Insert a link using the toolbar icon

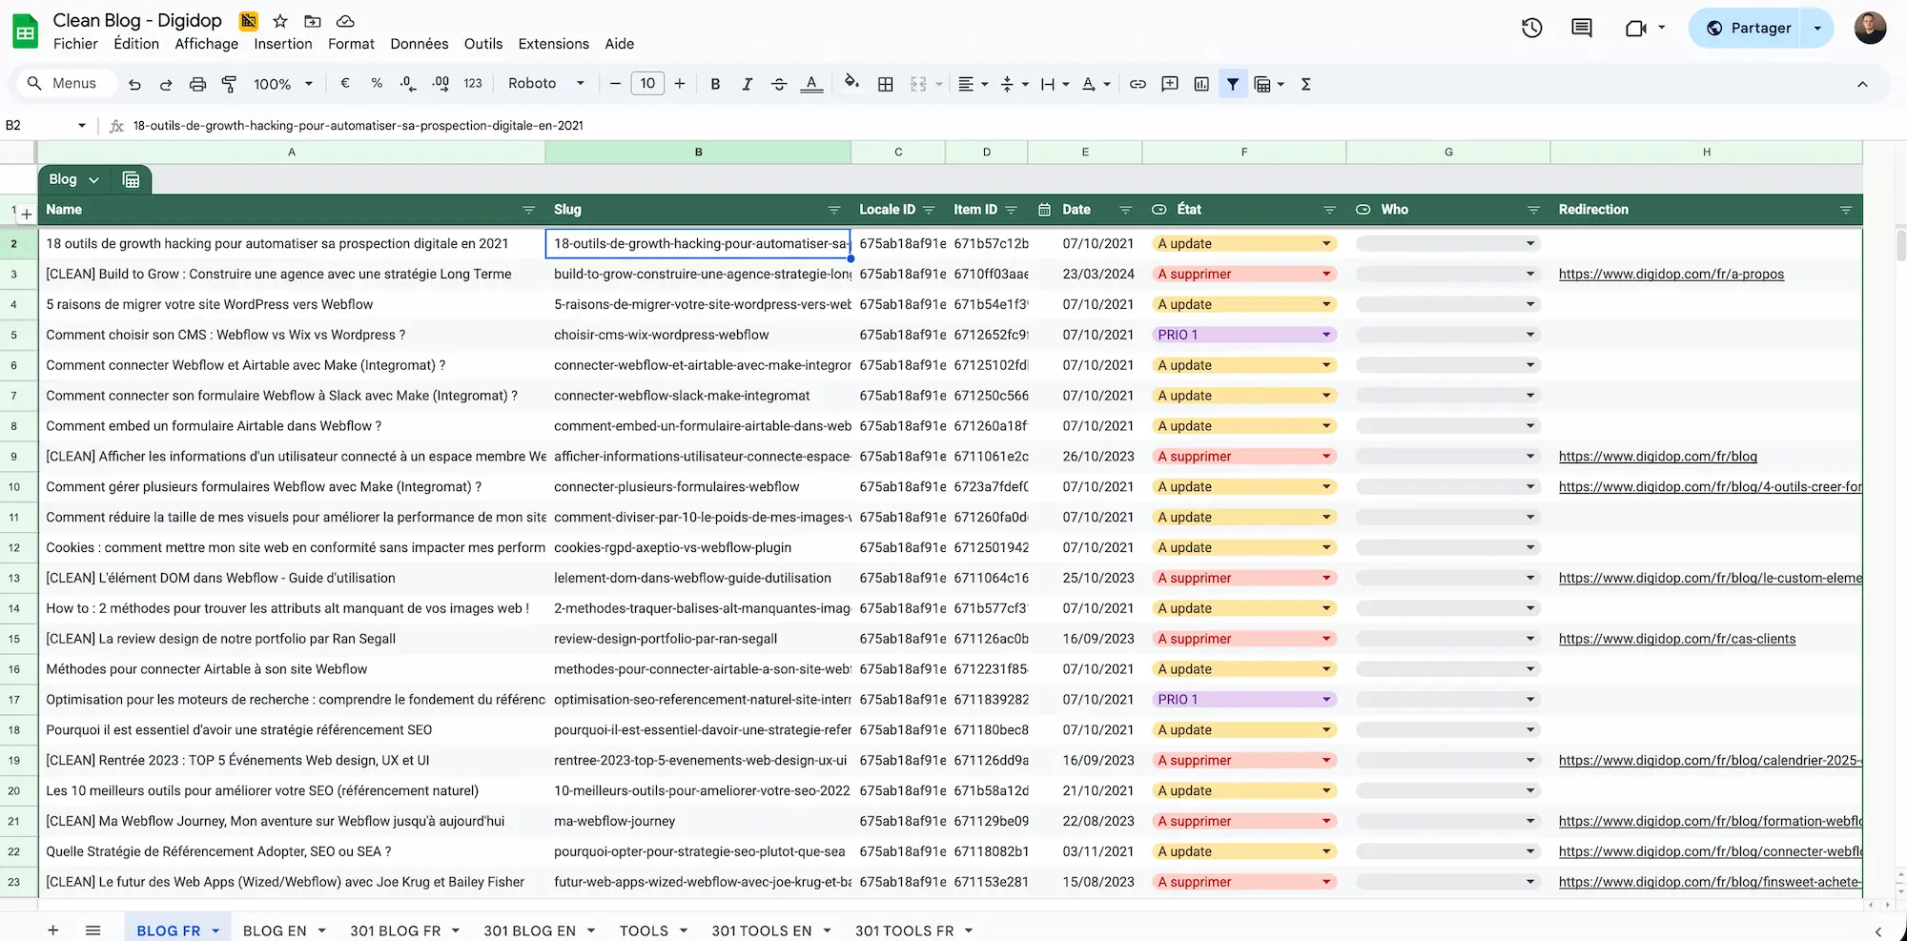1138,83
